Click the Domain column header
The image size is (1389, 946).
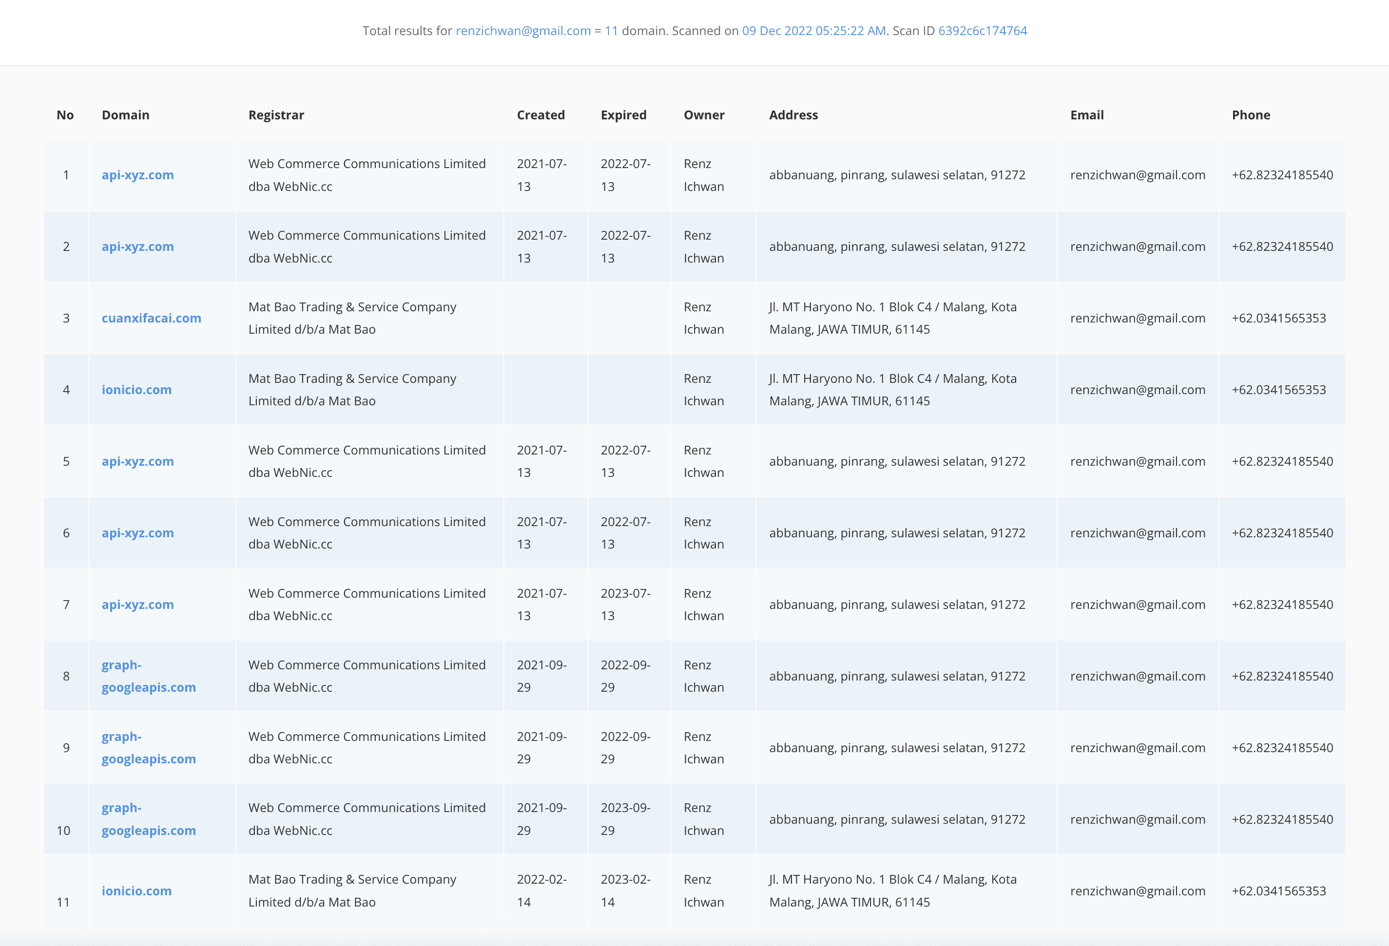point(126,114)
